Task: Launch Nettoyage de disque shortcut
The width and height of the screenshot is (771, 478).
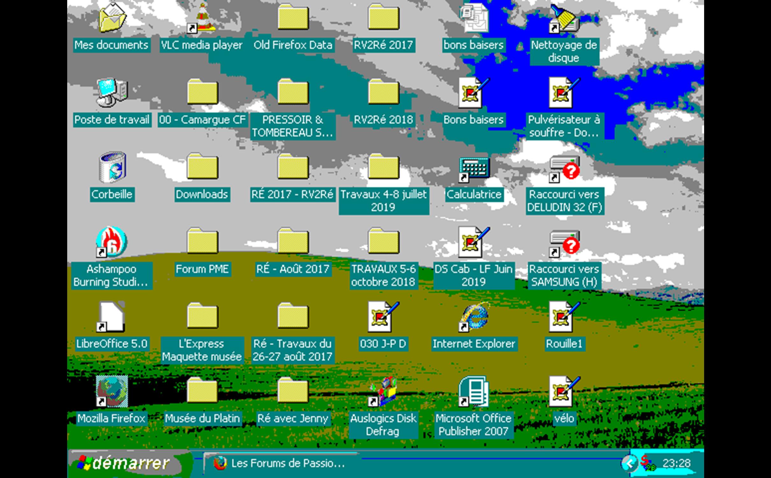Action: point(564,18)
